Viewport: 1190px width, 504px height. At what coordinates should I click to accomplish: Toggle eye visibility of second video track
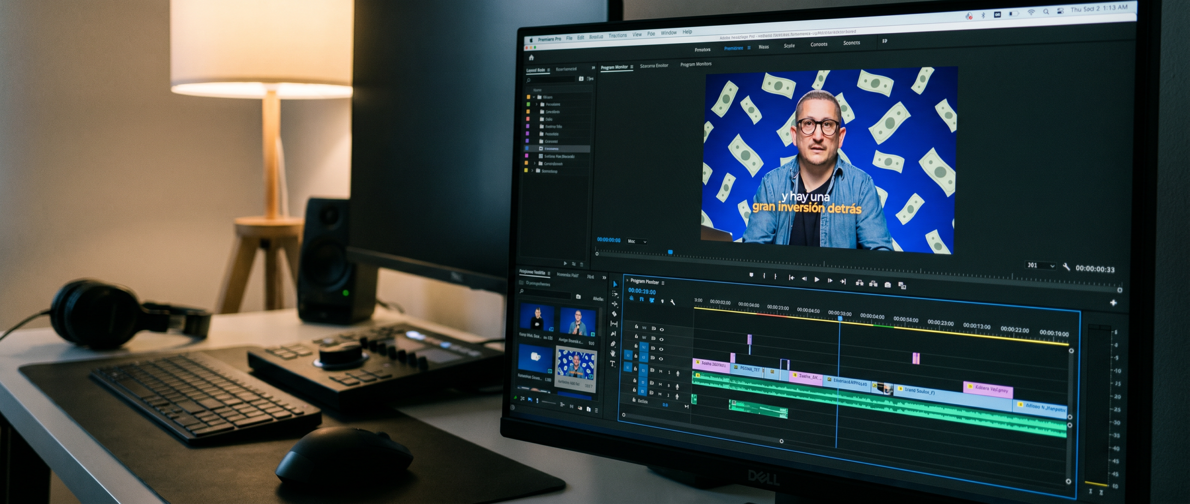pos(661,339)
